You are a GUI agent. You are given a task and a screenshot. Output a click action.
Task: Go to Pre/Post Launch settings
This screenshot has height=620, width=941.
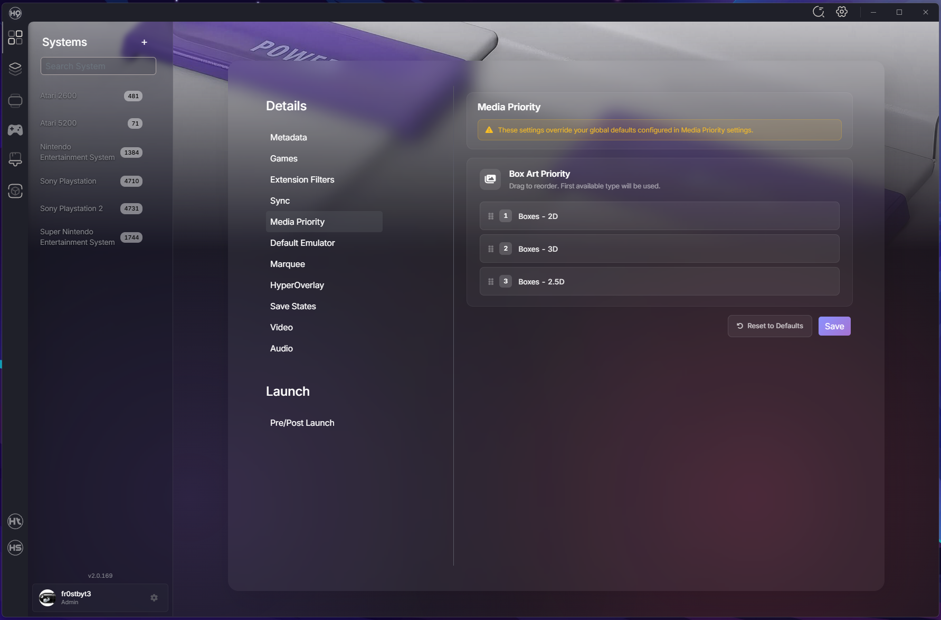302,423
